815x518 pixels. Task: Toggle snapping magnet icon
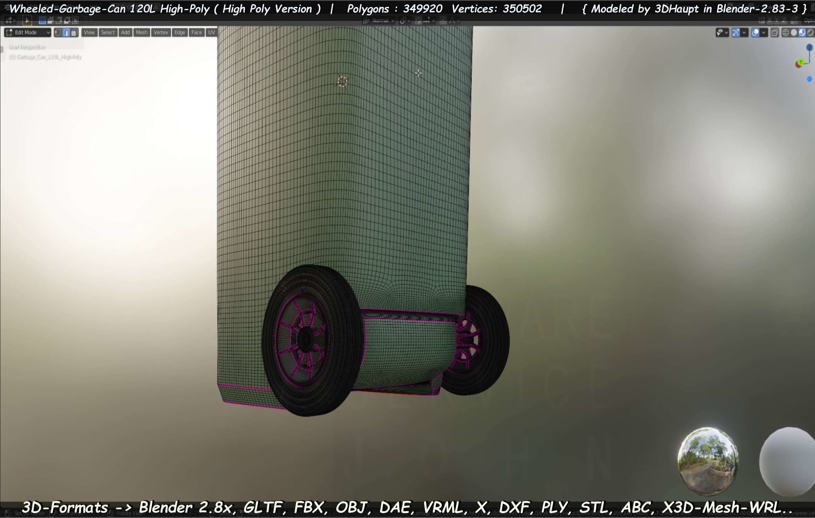pyautogui.click(x=419, y=21)
